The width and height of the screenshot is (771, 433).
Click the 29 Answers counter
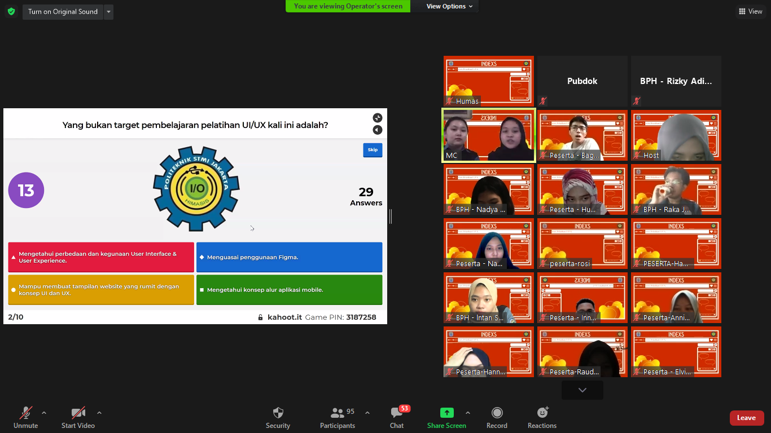(x=366, y=196)
